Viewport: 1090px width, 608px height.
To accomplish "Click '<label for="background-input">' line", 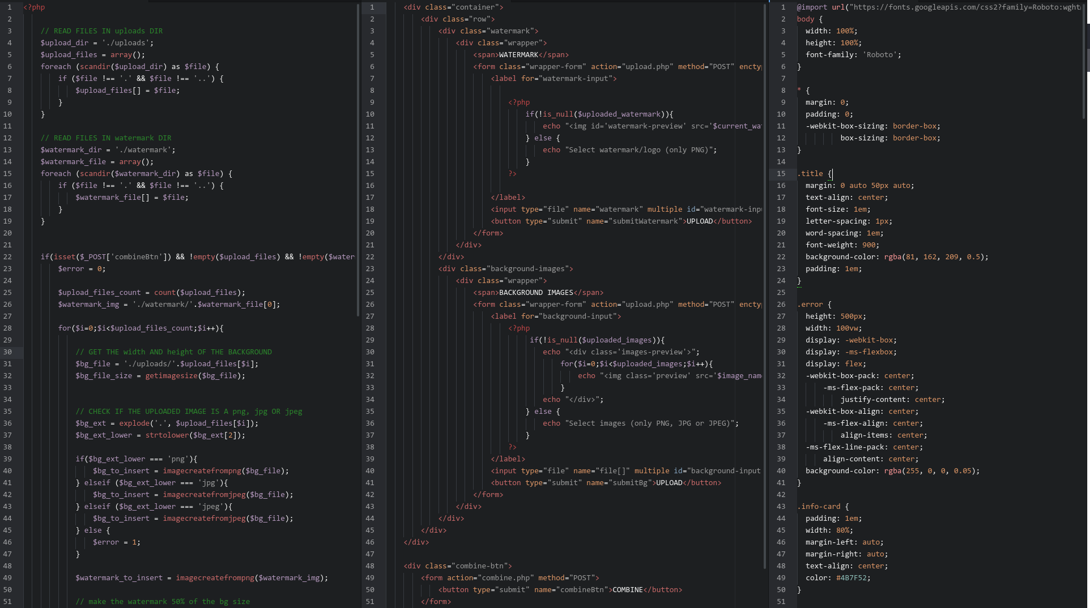I will (x=556, y=316).
